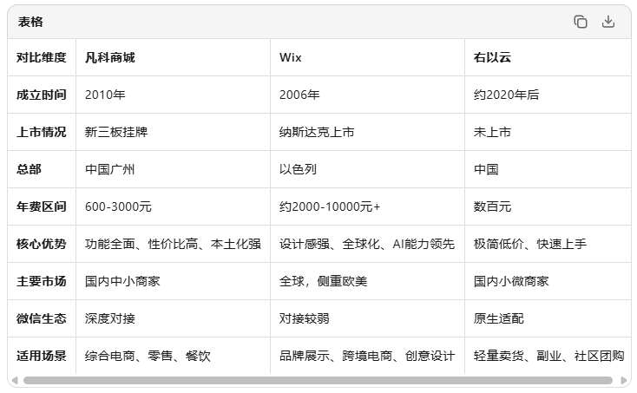
Task: Click the '国内中小商家' cell
Action: 173,281
